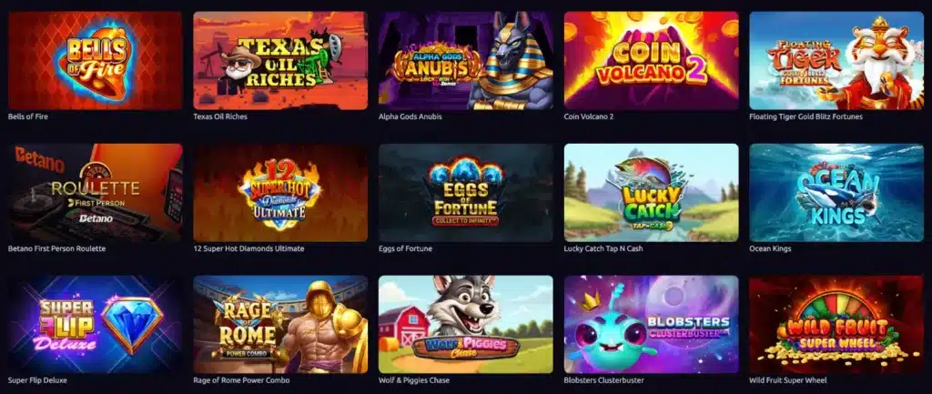
Task: Select the Eggs of Fortune game image
Action: point(466,193)
